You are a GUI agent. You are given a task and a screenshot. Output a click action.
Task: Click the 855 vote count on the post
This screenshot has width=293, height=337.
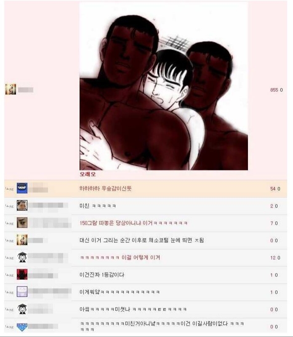(274, 90)
